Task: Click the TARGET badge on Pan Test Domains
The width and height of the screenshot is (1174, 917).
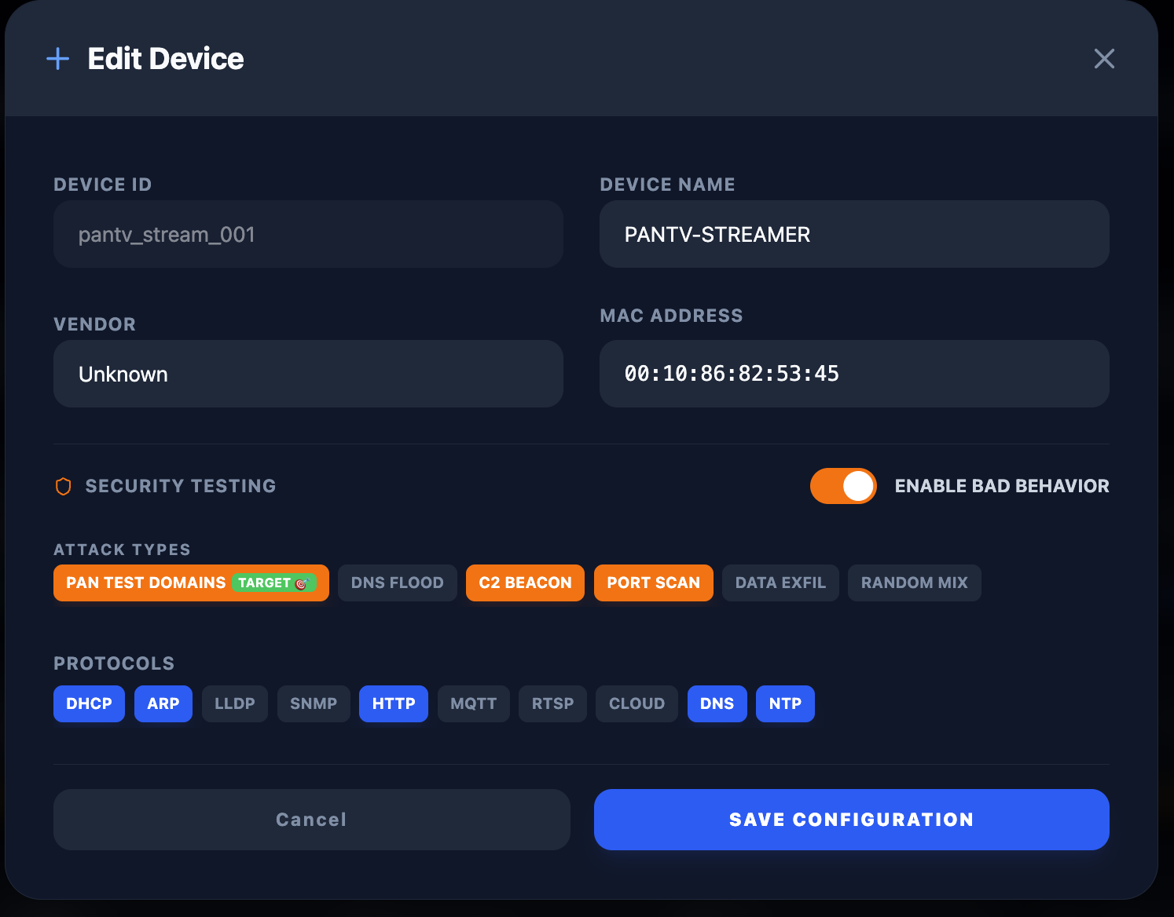Action: pos(273,583)
